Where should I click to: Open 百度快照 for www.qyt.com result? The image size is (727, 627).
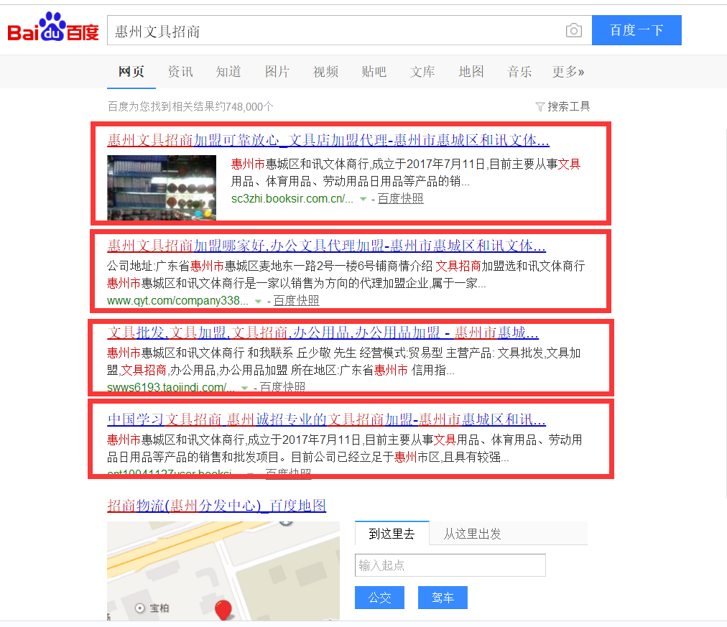296,301
